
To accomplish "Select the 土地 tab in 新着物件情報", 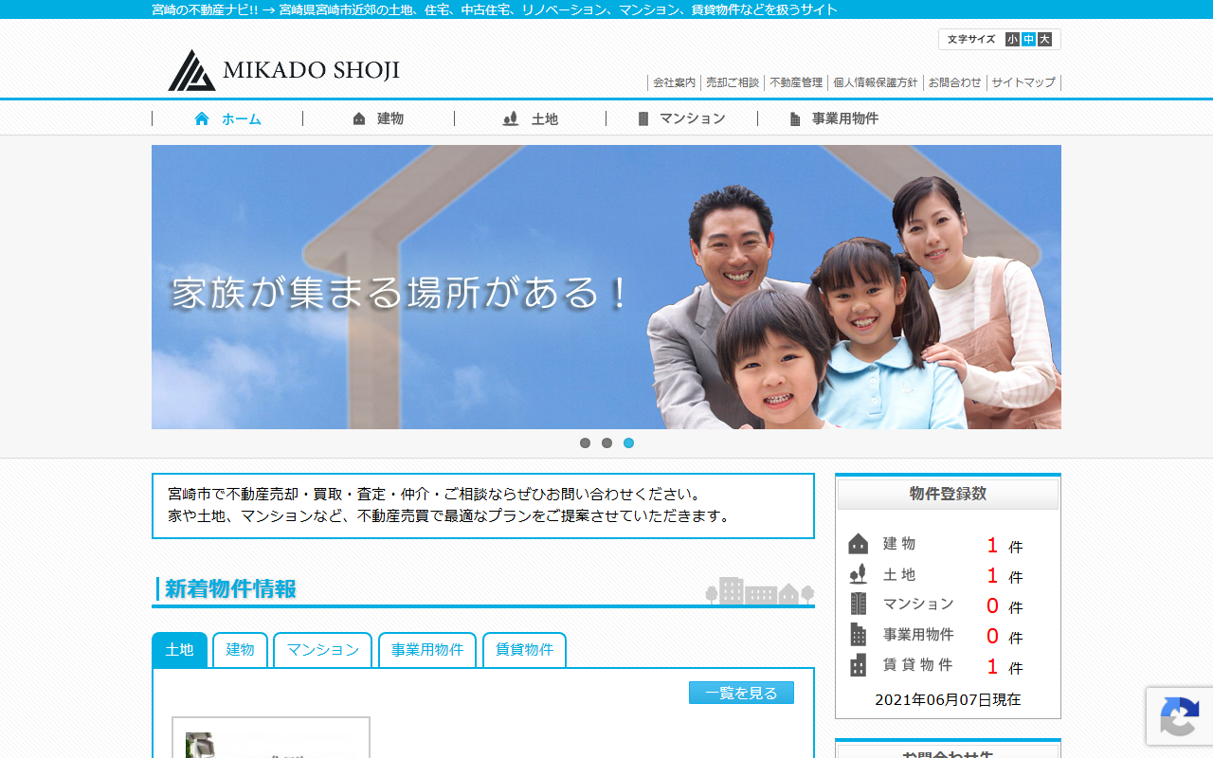I will tap(179, 650).
